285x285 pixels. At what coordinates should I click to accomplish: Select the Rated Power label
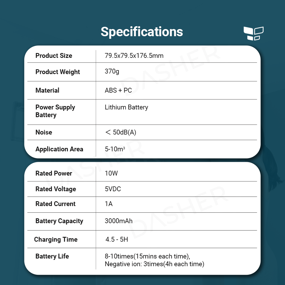(x=54, y=173)
